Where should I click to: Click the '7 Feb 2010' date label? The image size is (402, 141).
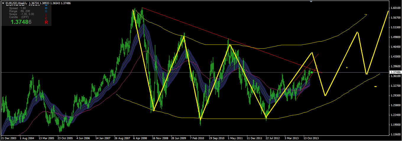pos(197,138)
